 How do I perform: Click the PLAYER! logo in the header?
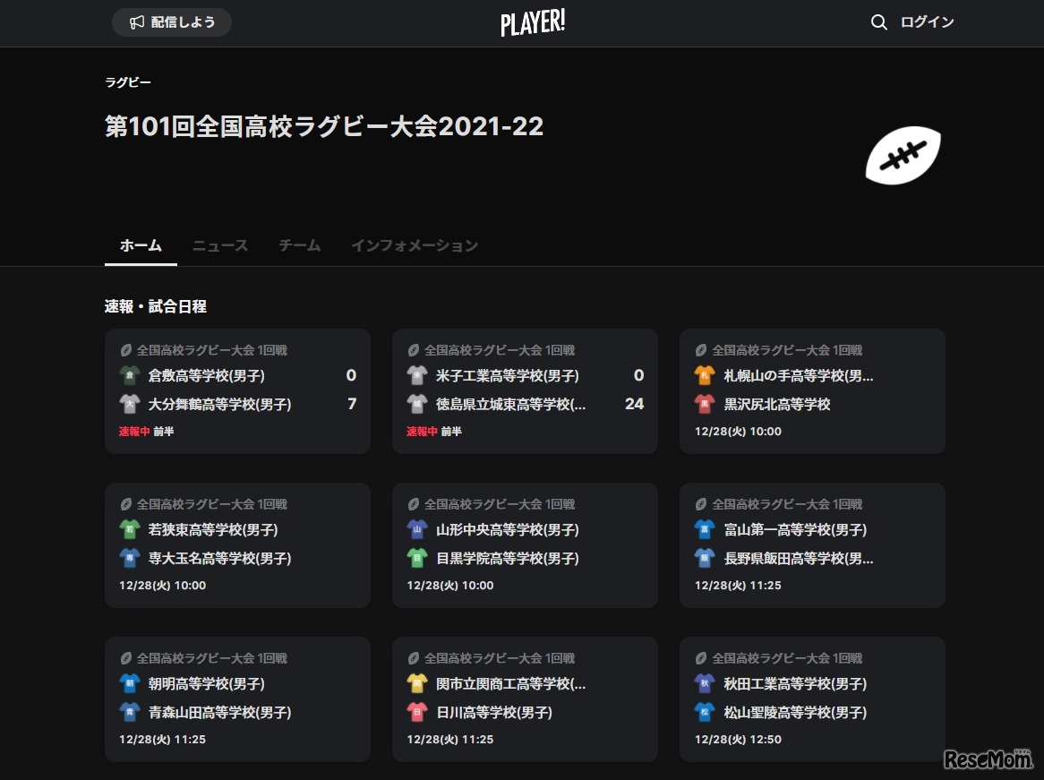point(533,23)
